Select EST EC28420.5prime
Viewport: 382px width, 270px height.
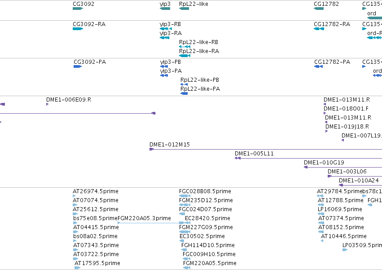tap(207, 218)
